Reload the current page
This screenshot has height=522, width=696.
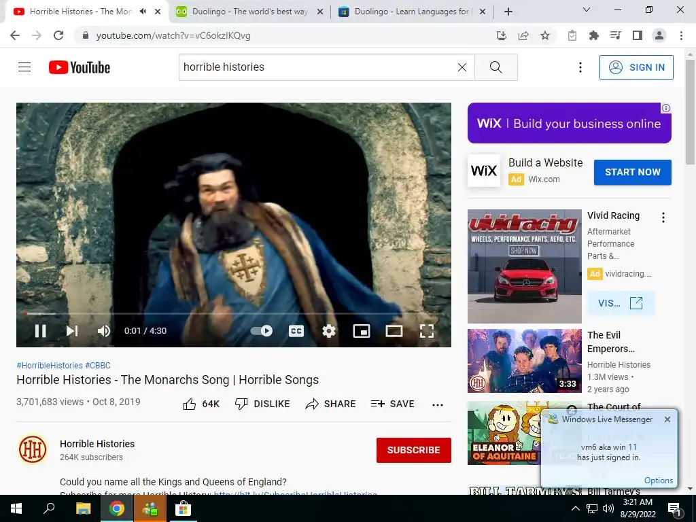click(x=58, y=35)
